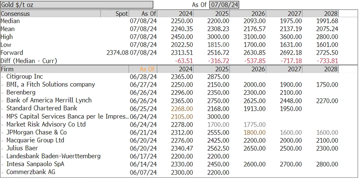Click the 2026 header in Firm table

pos(248,69)
